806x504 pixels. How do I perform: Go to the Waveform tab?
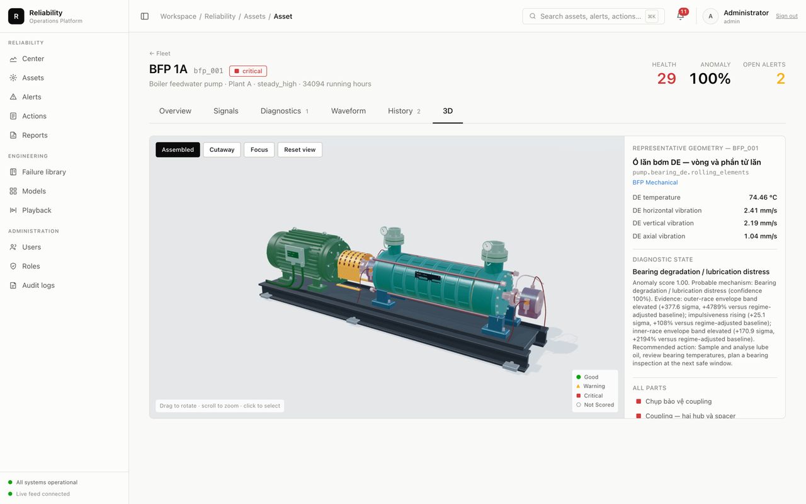click(x=348, y=111)
